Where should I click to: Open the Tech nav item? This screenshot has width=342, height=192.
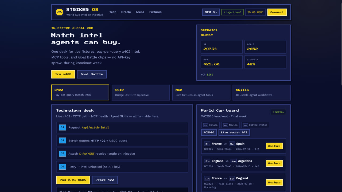(x=113, y=12)
